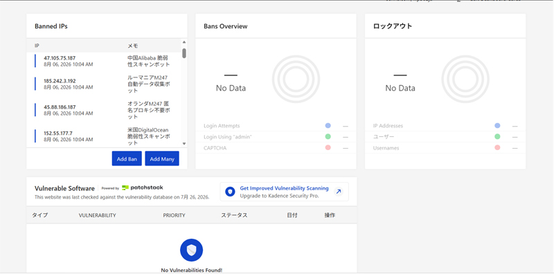The height and width of the screenshot is (274, 554).
Task: Select banned IP 152.55.177.7
Action: click(58, 133)
